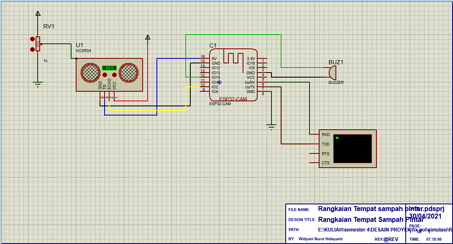Screen dimensions: 453x244
Task: Select the IO12 pin label
Action: pos(216,68)
